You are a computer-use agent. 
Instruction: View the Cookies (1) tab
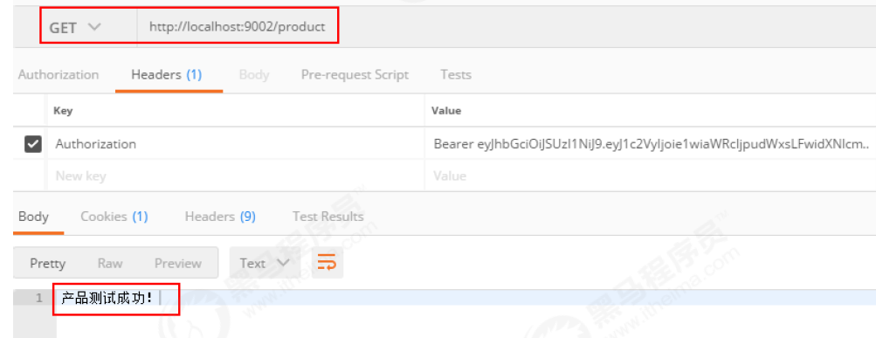(114, 217)
